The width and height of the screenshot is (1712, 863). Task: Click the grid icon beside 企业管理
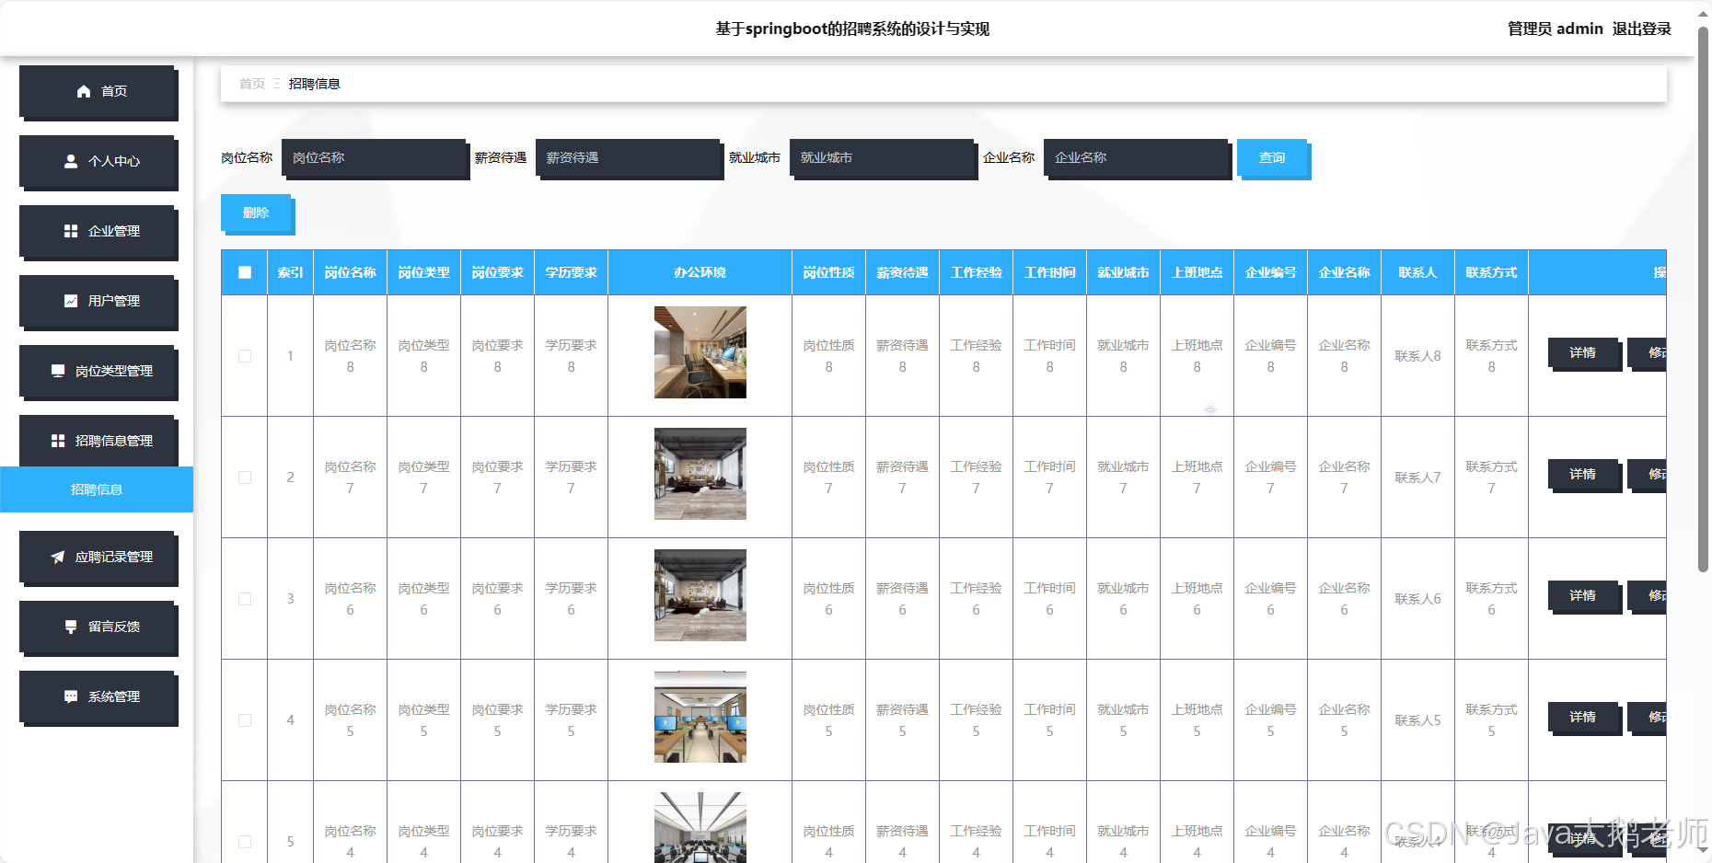tap(71, 231)
